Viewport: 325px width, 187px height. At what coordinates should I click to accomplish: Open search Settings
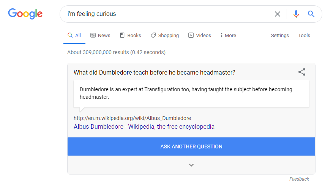click(280, 35)
